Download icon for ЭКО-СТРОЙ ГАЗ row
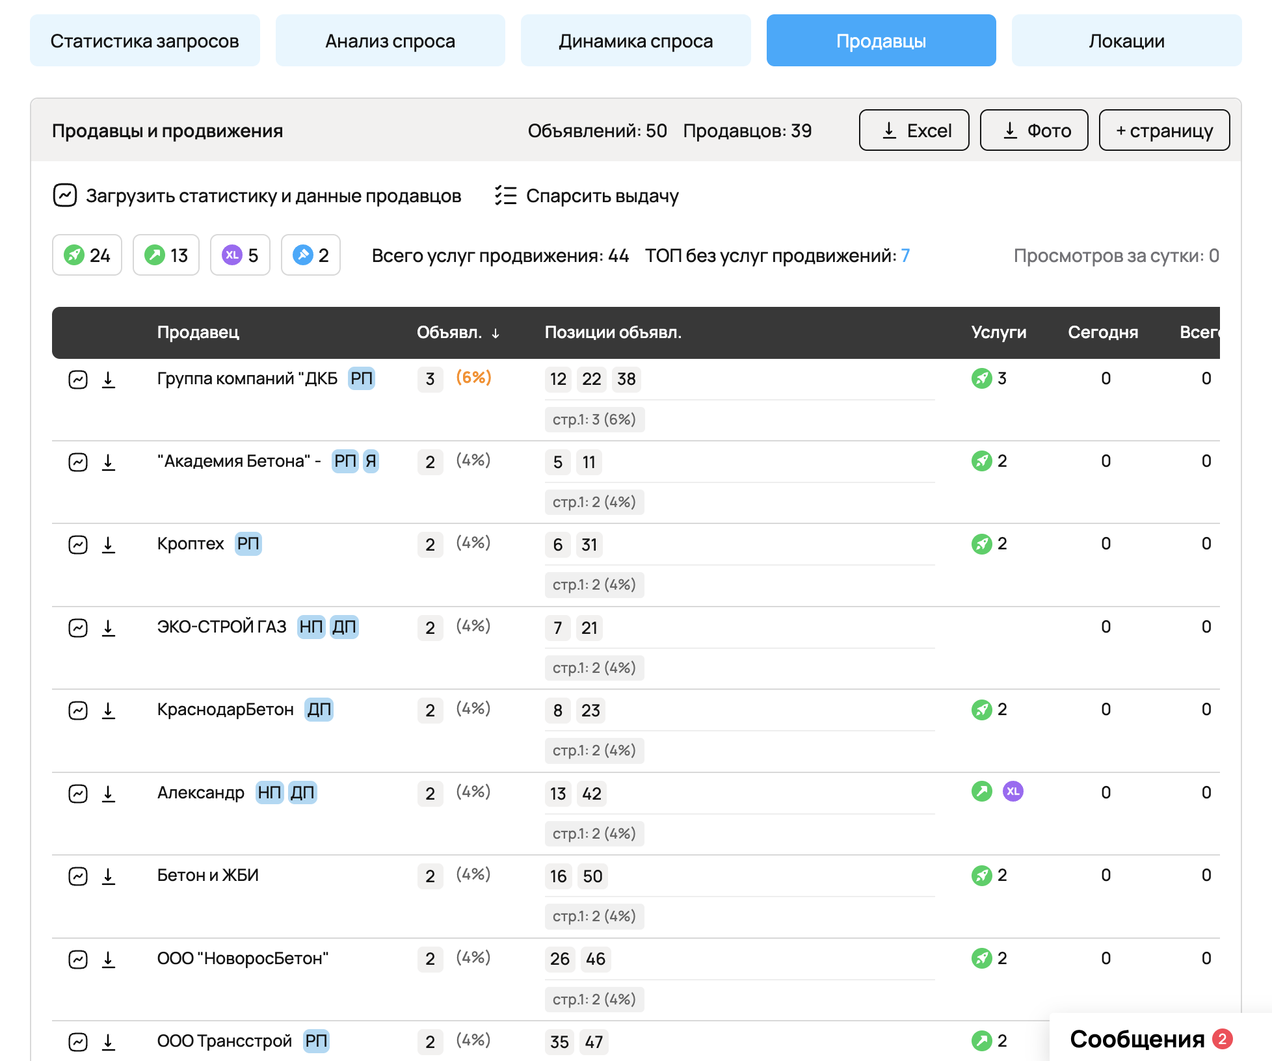This screenshot has width=1272, height=1061. point(109,627)
